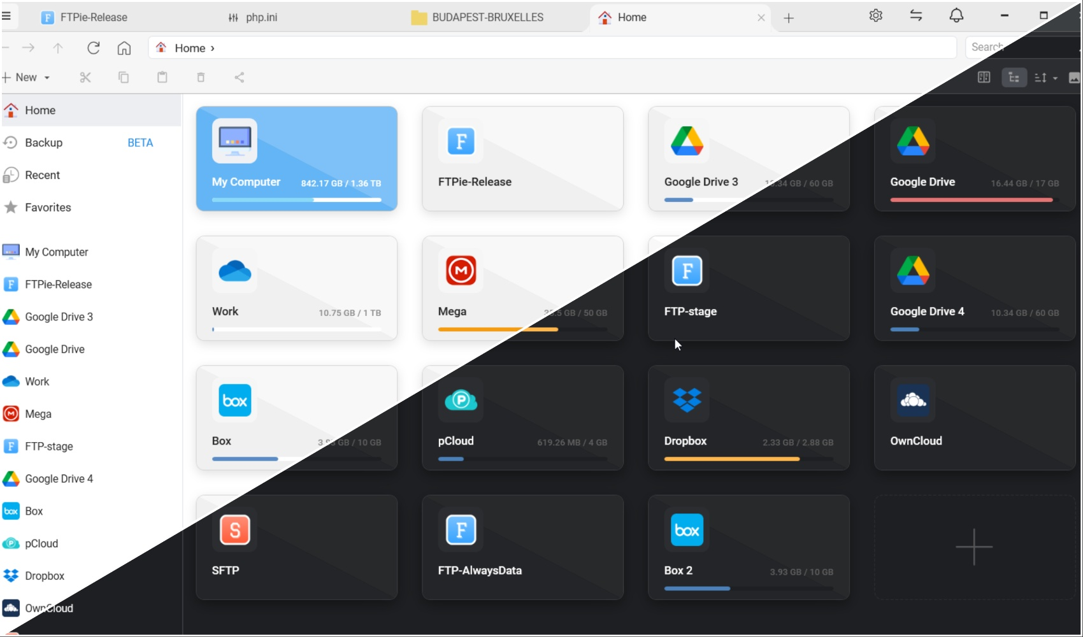Open the Dropbox card
Viewport: 1083px width, 637px height.
(749, 418)
